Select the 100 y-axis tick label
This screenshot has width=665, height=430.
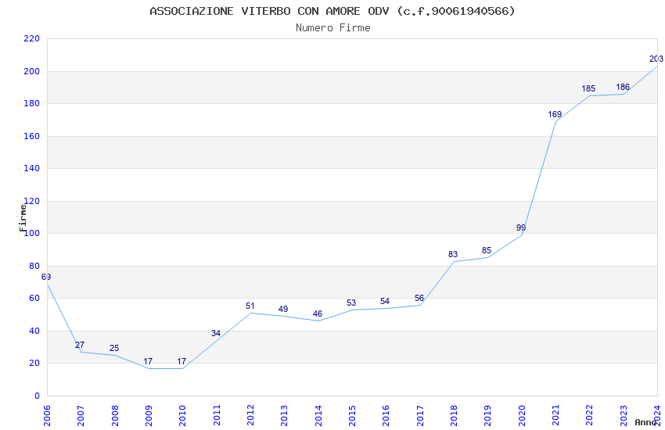tap(32, 234)
